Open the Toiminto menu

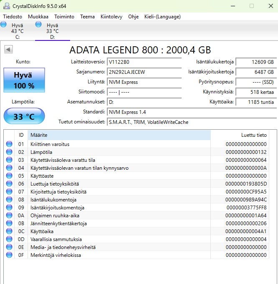pos(64,17)
